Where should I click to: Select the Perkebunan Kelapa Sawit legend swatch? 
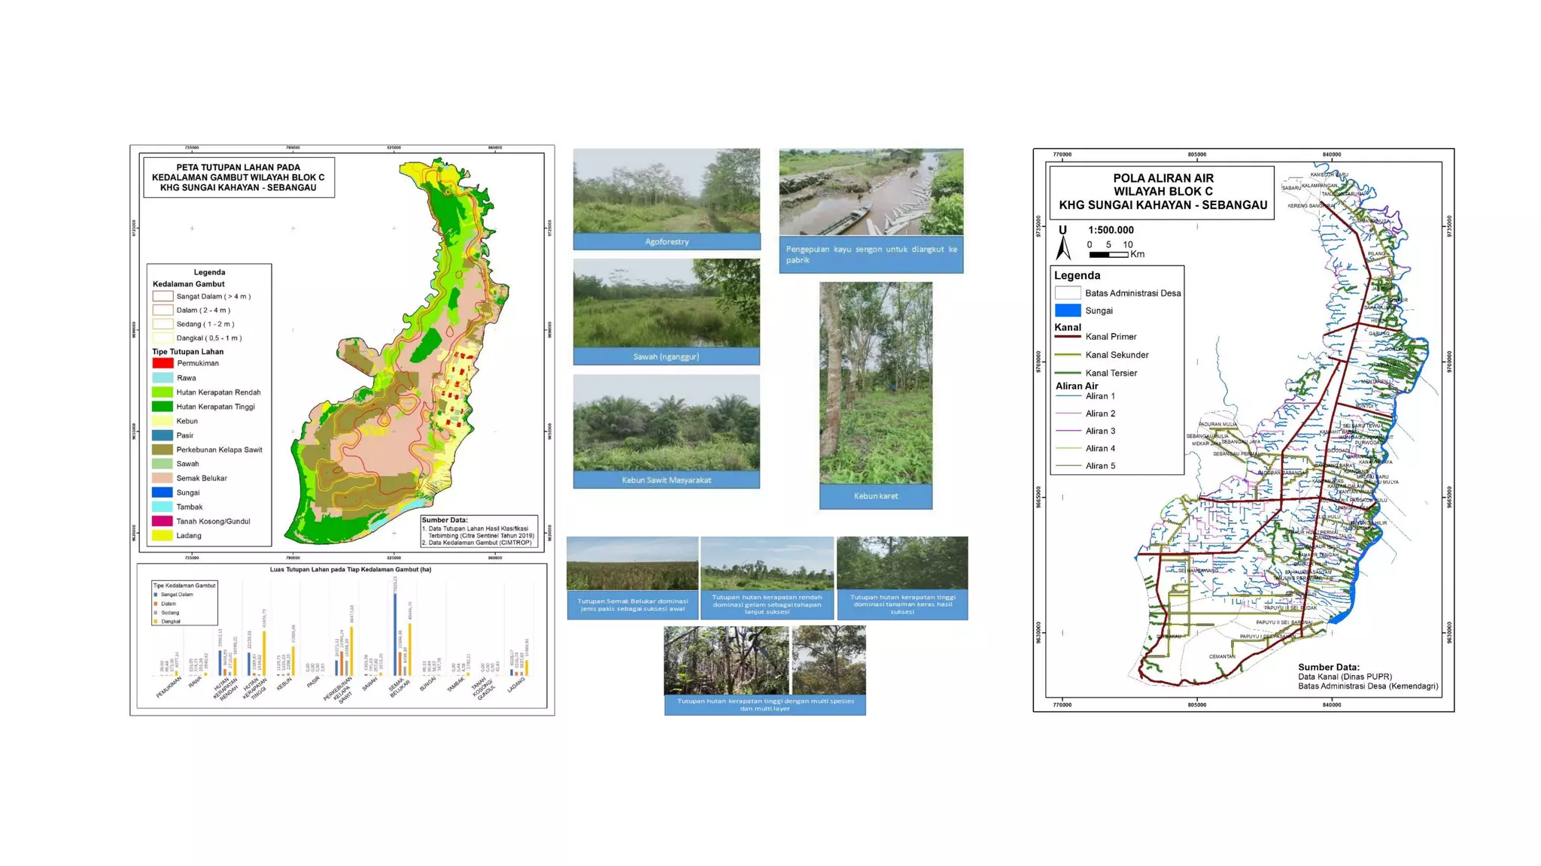pyautogui.click(x=163, y=450)
